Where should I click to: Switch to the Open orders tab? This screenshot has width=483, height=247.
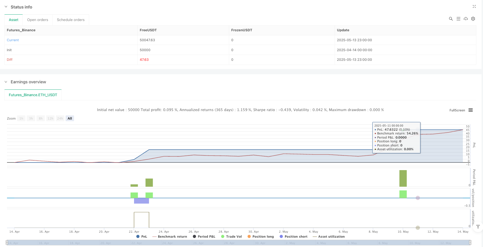38,20
